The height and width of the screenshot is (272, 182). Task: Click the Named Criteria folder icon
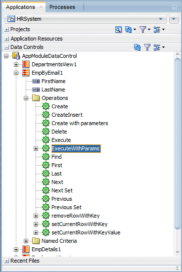(36, 241)
